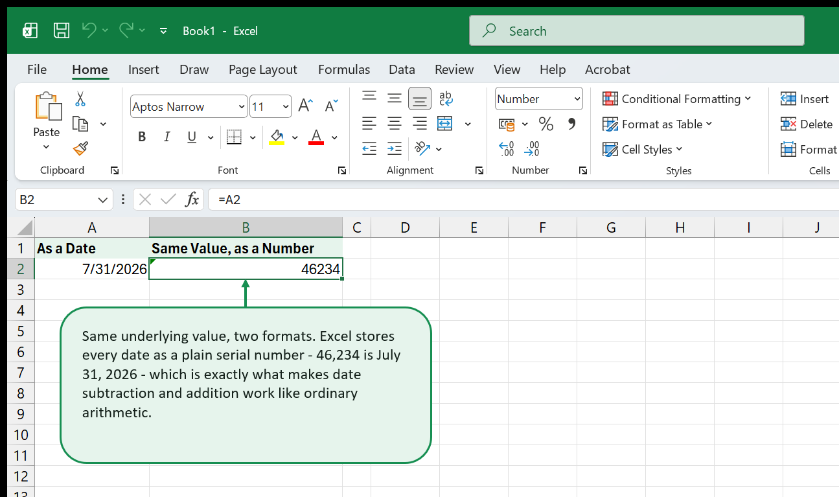The width and height of the screenshot is (839, 497).
Task: Open the File tab
Action: tap(37, 69)
